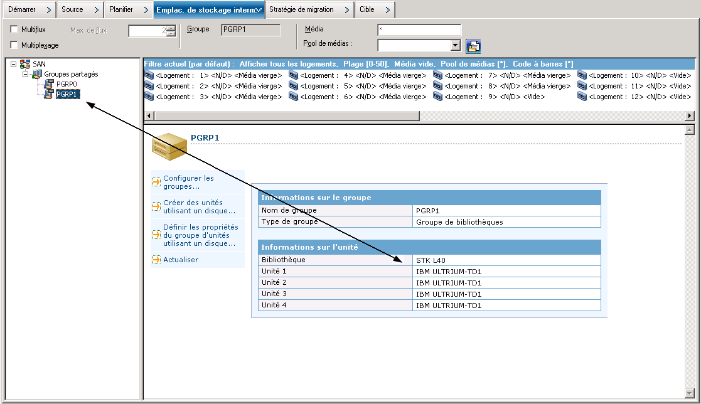Click the slot 9 tape icon
Viewport: 701px width, 404px height.
[x=437, y=97]
